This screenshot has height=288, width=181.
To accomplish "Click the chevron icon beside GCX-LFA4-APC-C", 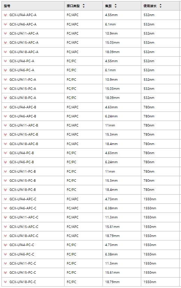I will tap(6, 199).
